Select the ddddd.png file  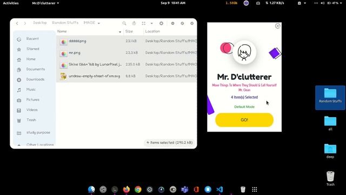[x=127, y=41]
